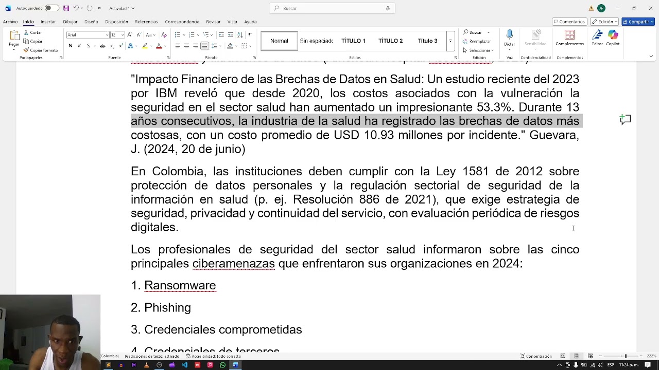This screenshot has height=370, width=659.
Task: Open font color dropdown arrow
Action: click(x=165, y=46)
